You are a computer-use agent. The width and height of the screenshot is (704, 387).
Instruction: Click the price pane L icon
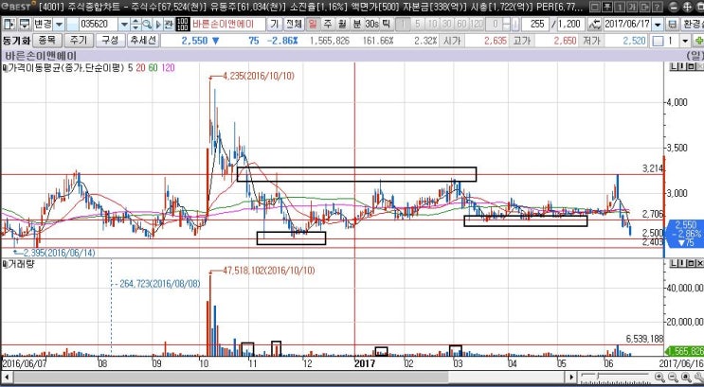(x=674, y=67)
